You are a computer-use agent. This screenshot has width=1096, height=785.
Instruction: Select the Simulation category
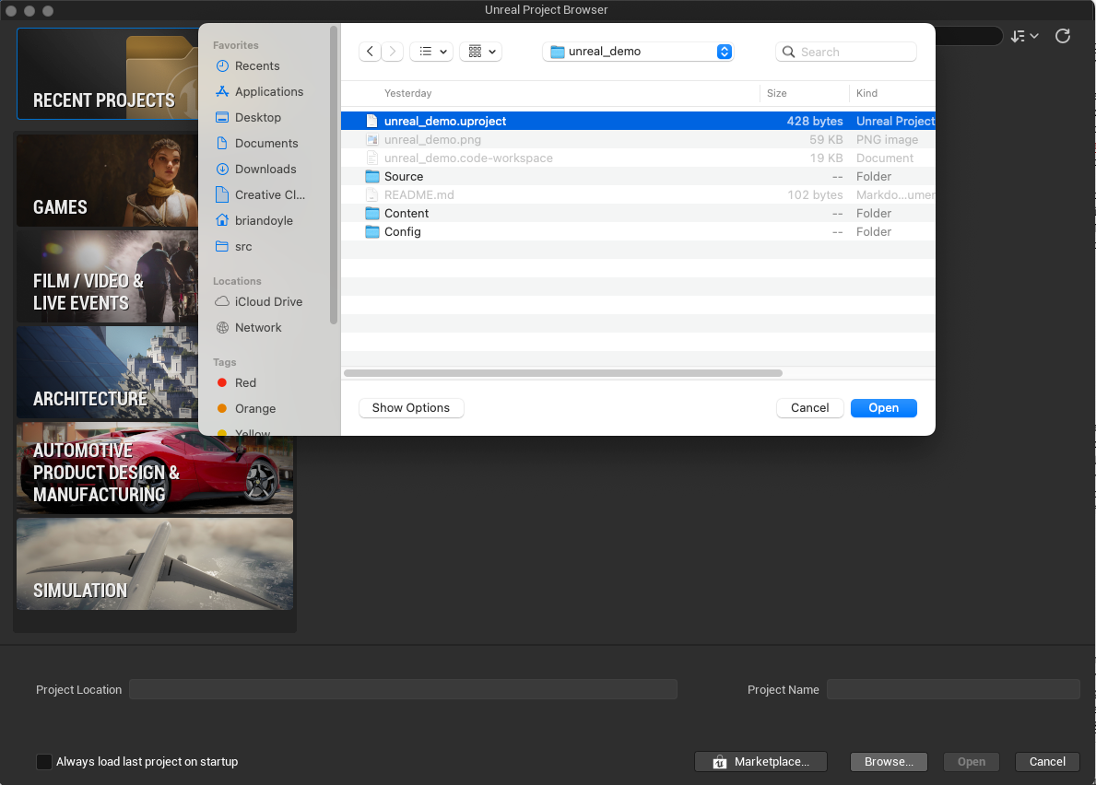click(155, 564)
